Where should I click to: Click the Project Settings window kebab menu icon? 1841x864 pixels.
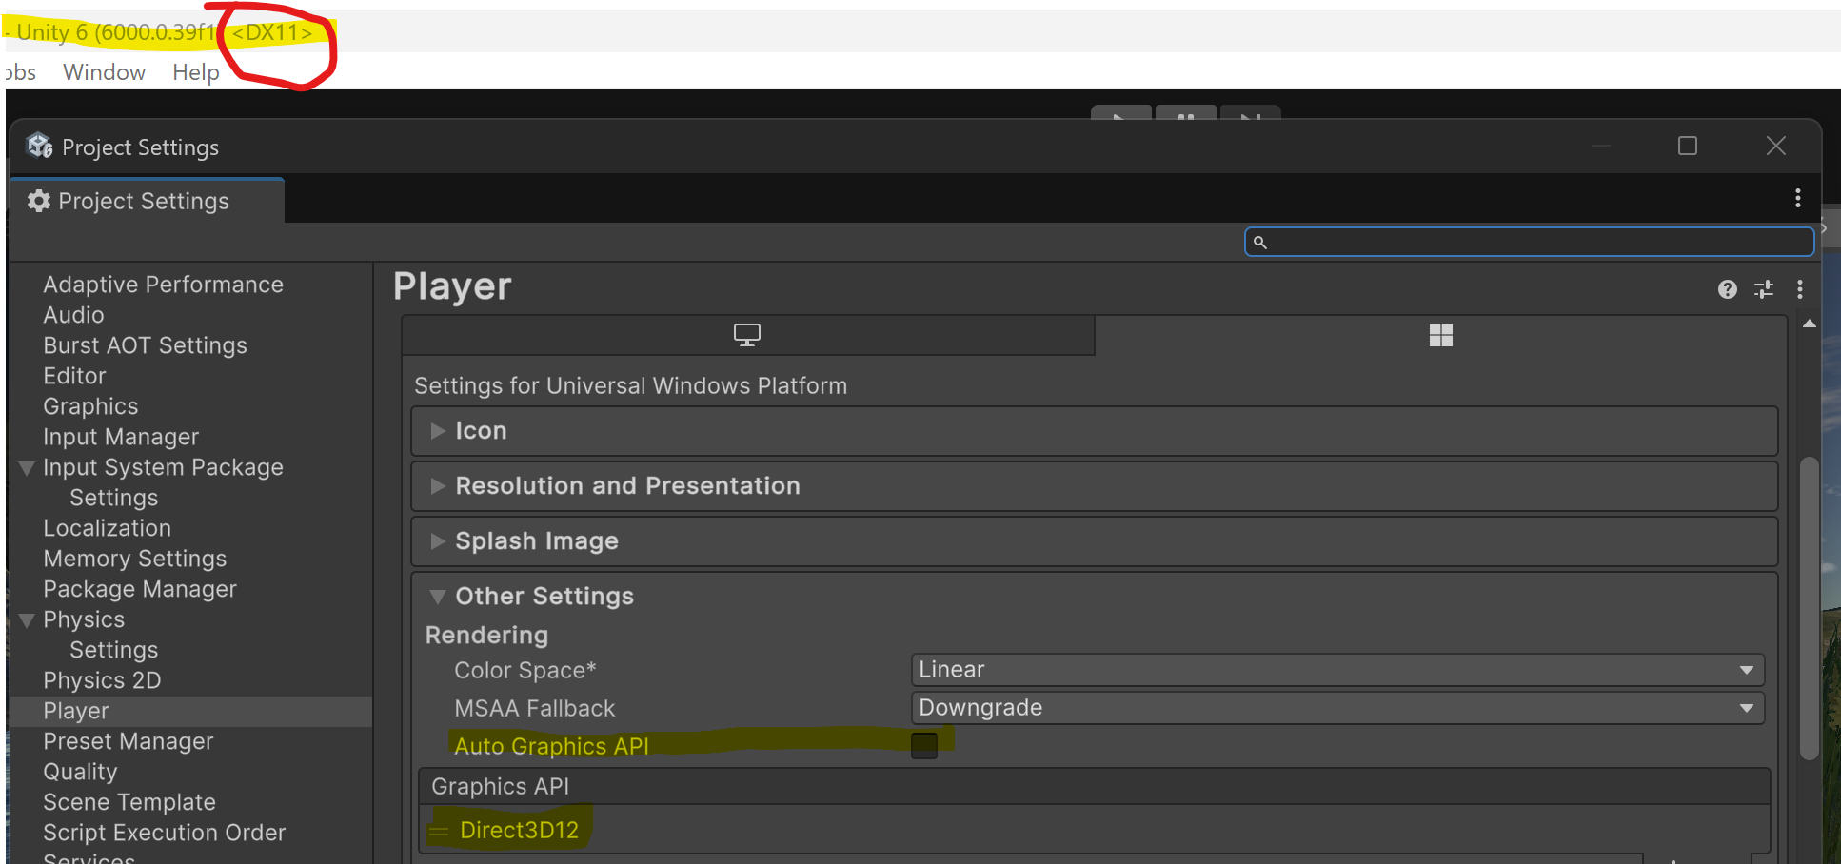[x=1797, y=198]
